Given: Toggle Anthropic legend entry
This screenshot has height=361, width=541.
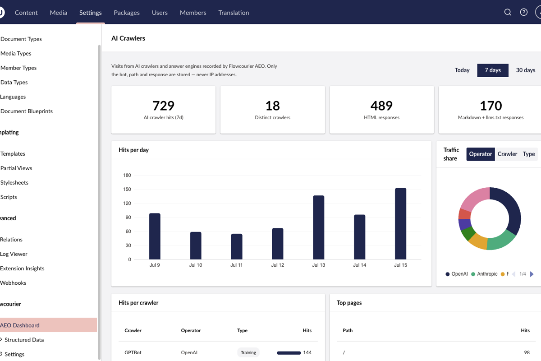Looking at the screenshot, I should point(484,274).
